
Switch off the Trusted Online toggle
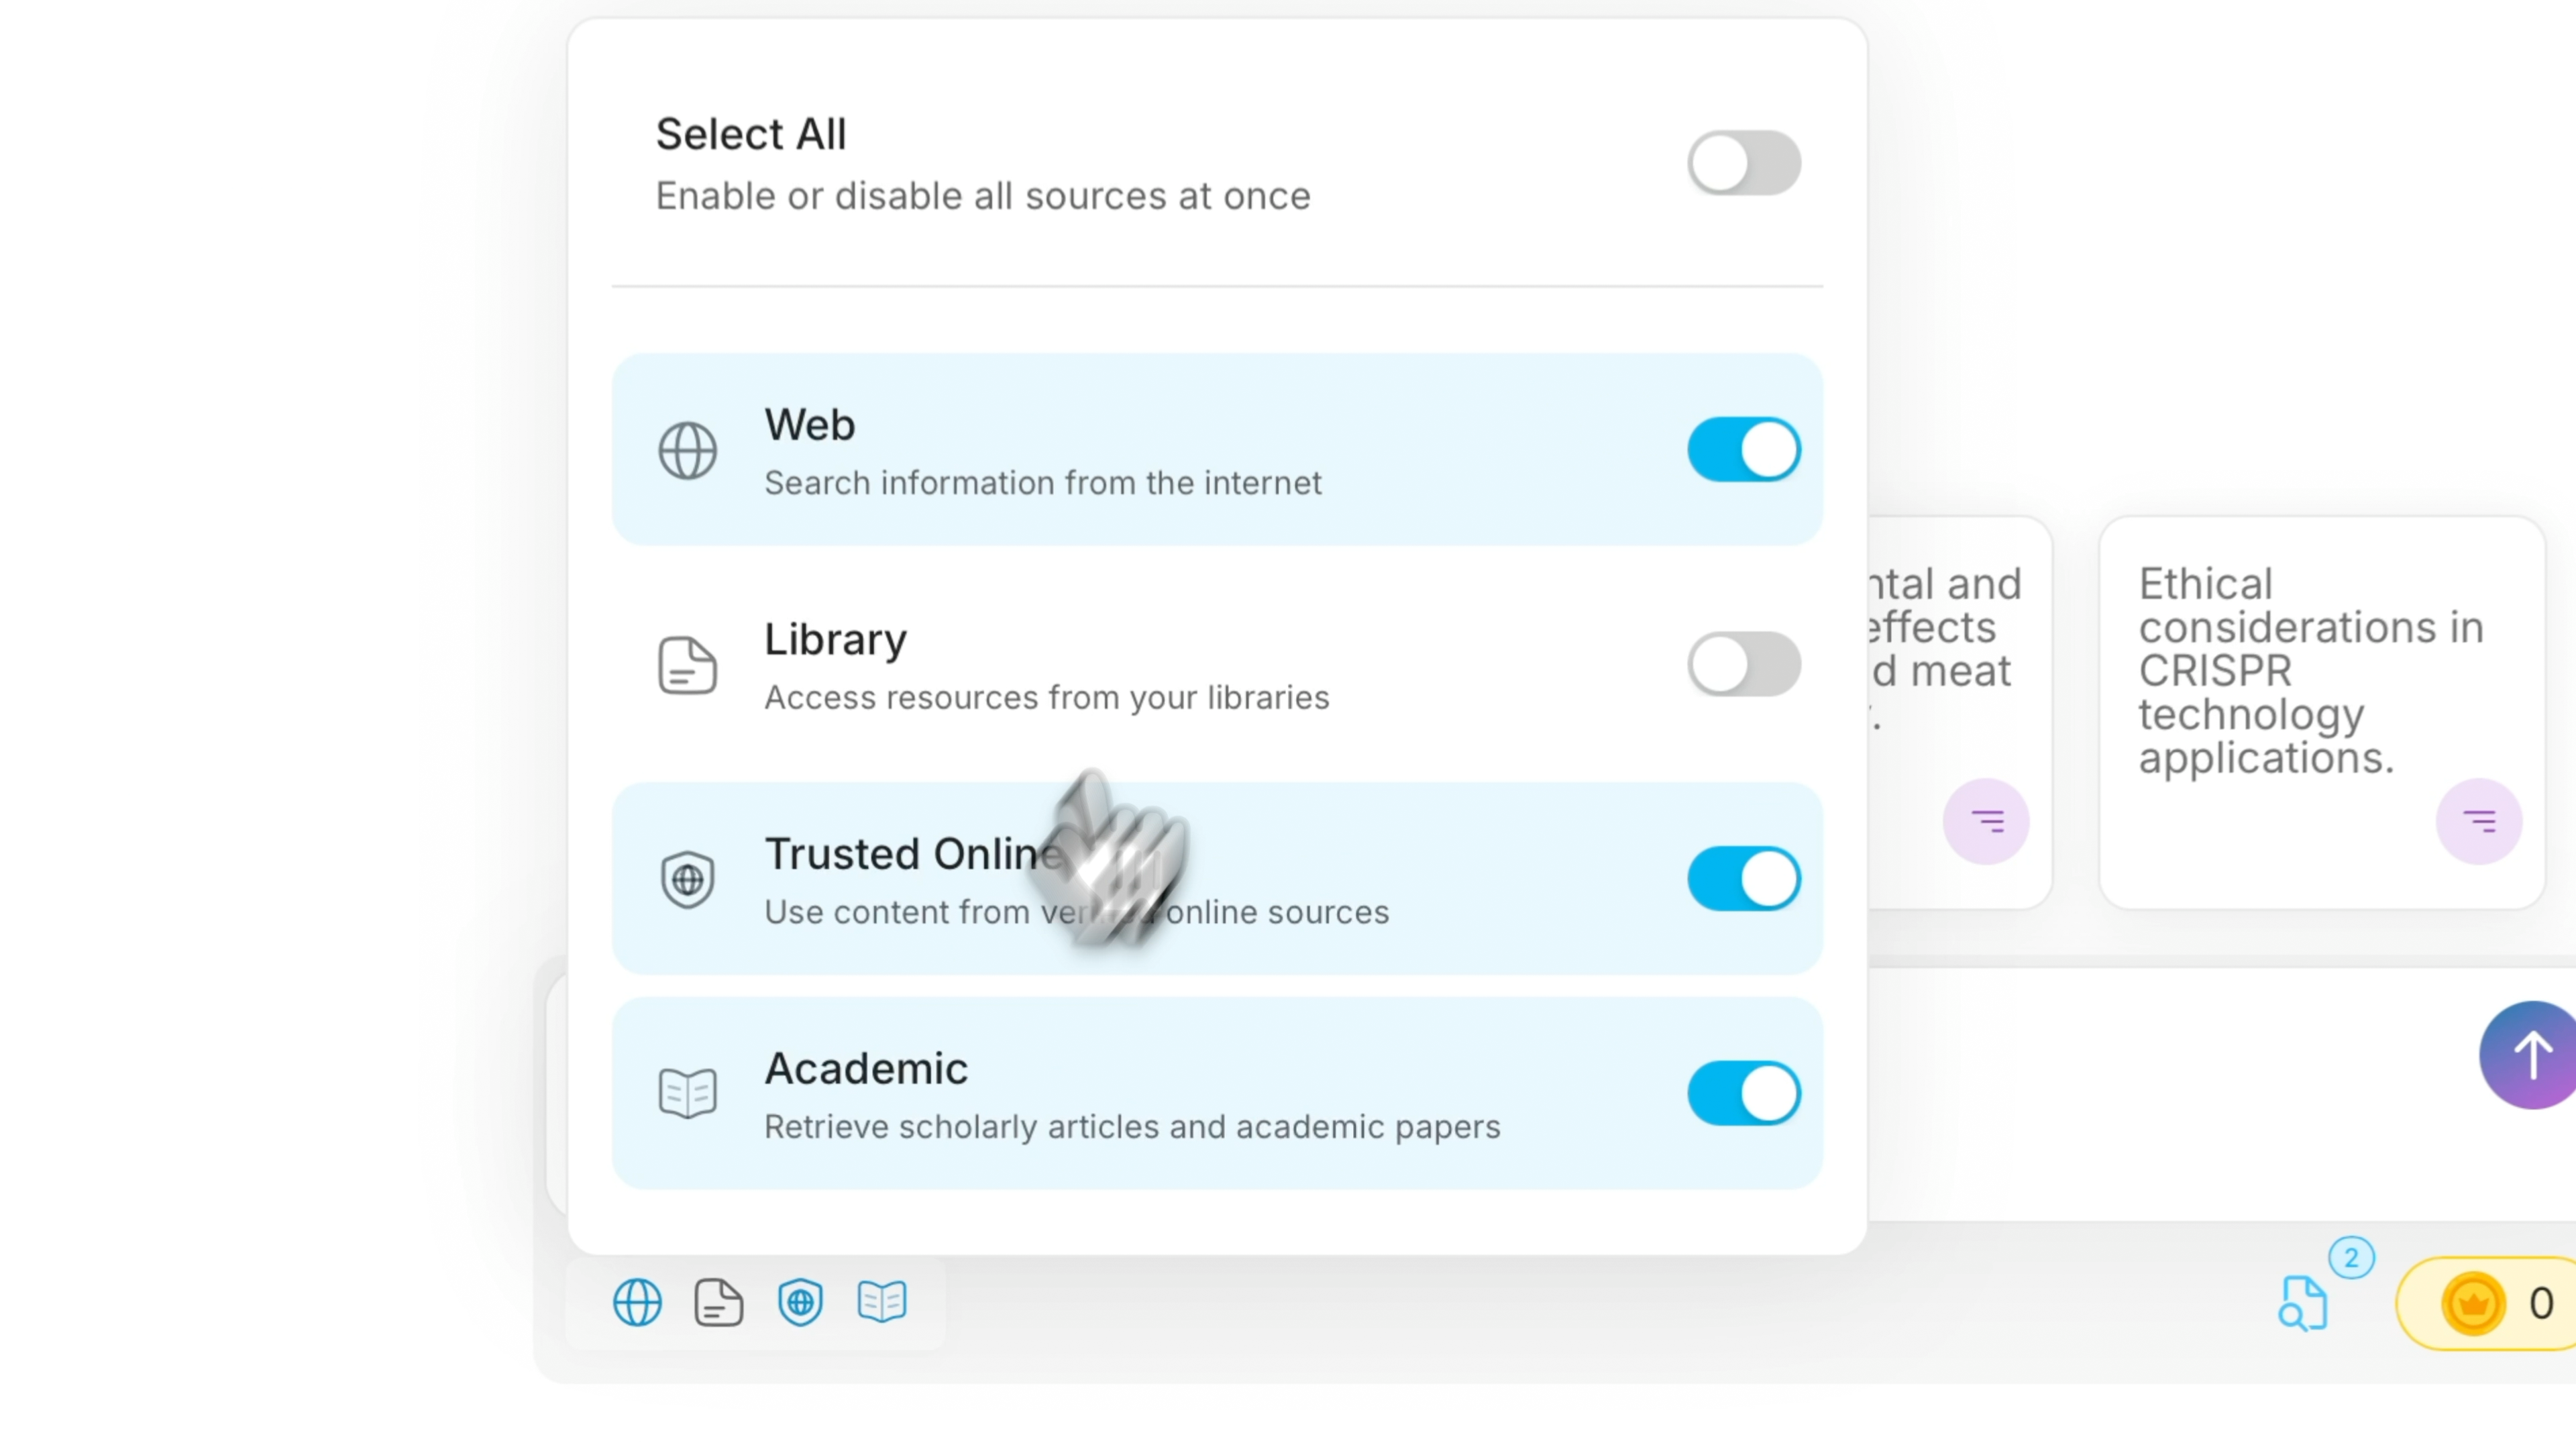pyautogui.click(x=1744, y=879)
